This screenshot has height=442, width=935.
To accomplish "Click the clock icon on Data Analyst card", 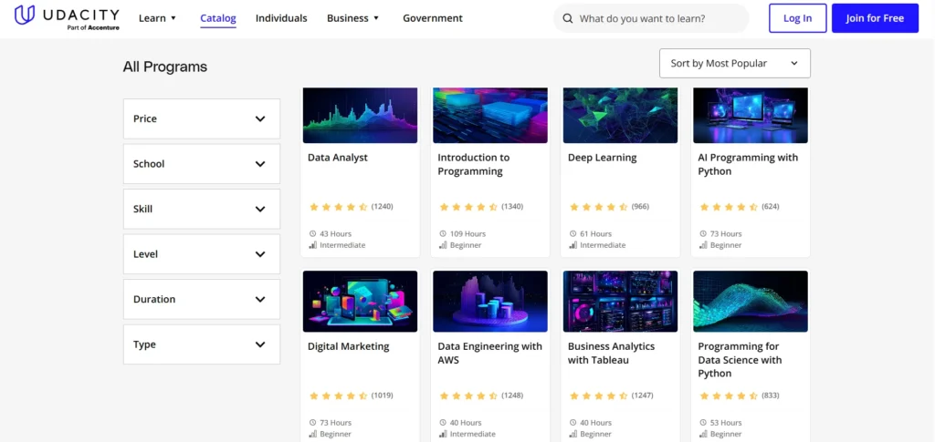I will pos(313,234).
